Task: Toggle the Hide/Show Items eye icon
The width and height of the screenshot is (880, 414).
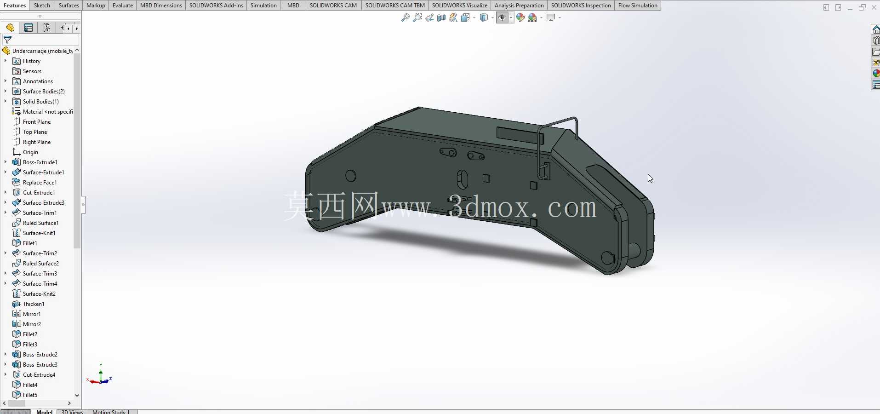Action: [502, 17]
